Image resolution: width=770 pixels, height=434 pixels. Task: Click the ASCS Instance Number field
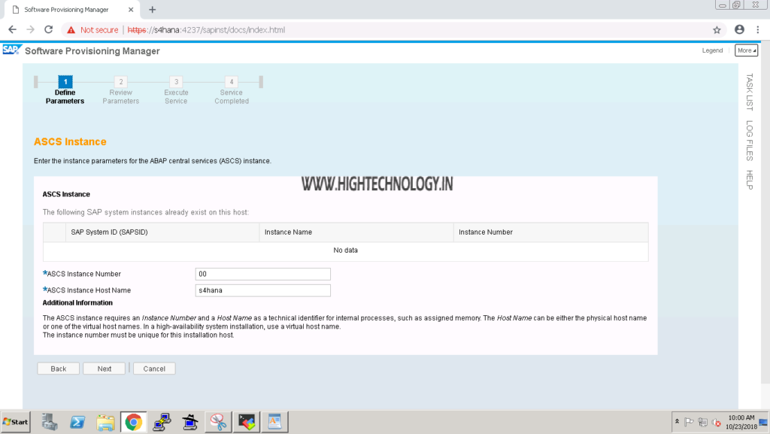pos(262,274)
